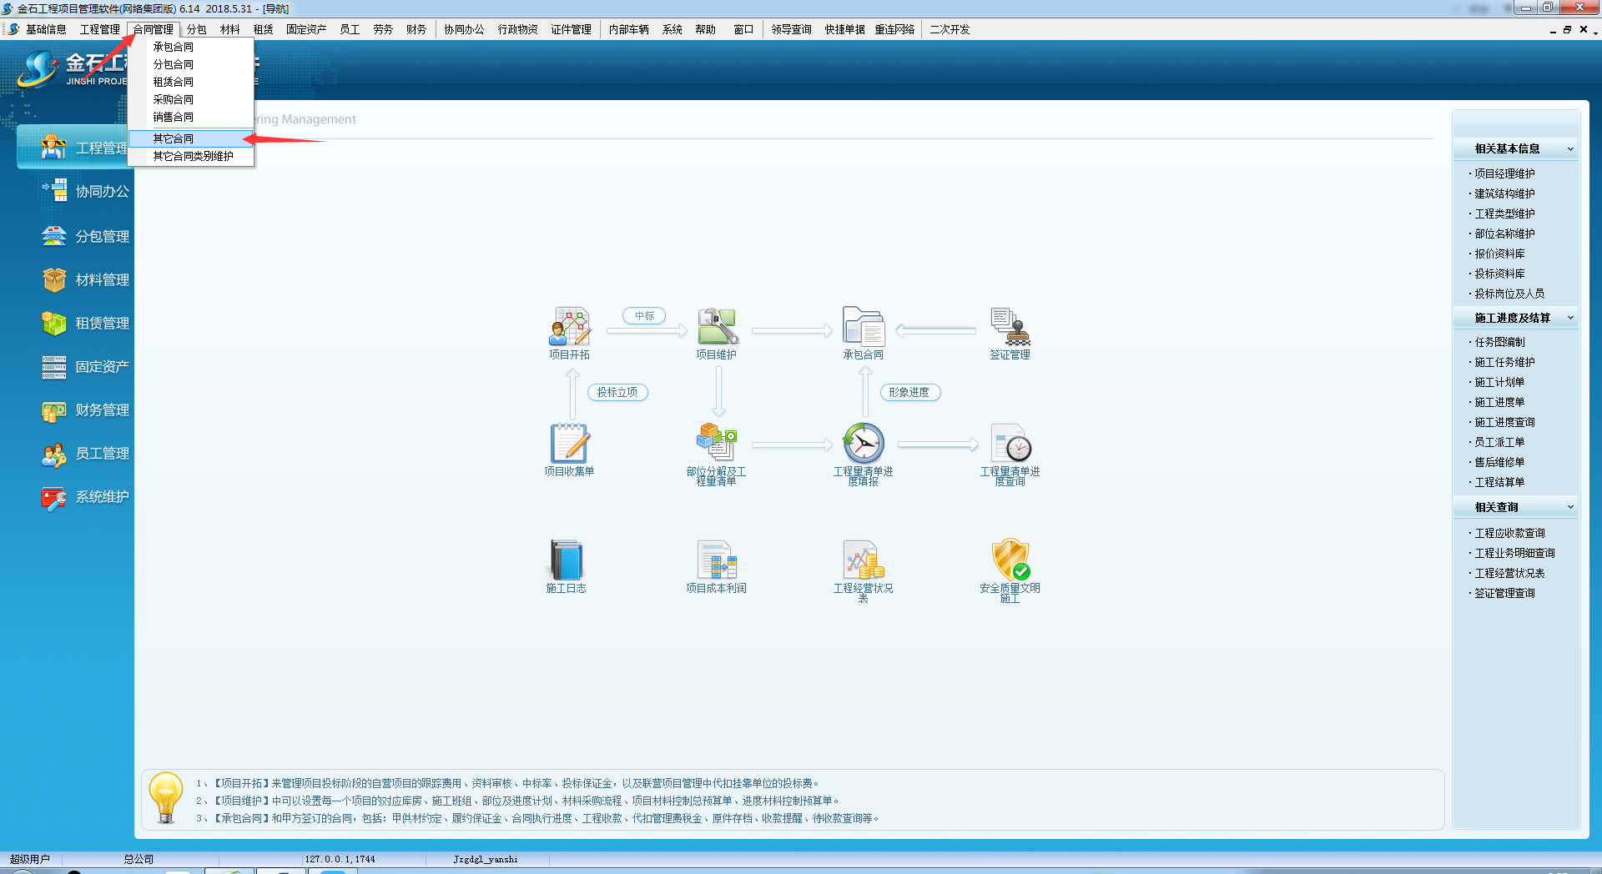Open the 项目开拓 workflow icon
Image resolution: width=1602 pixels, height=874 pixels.
point(570,327)
